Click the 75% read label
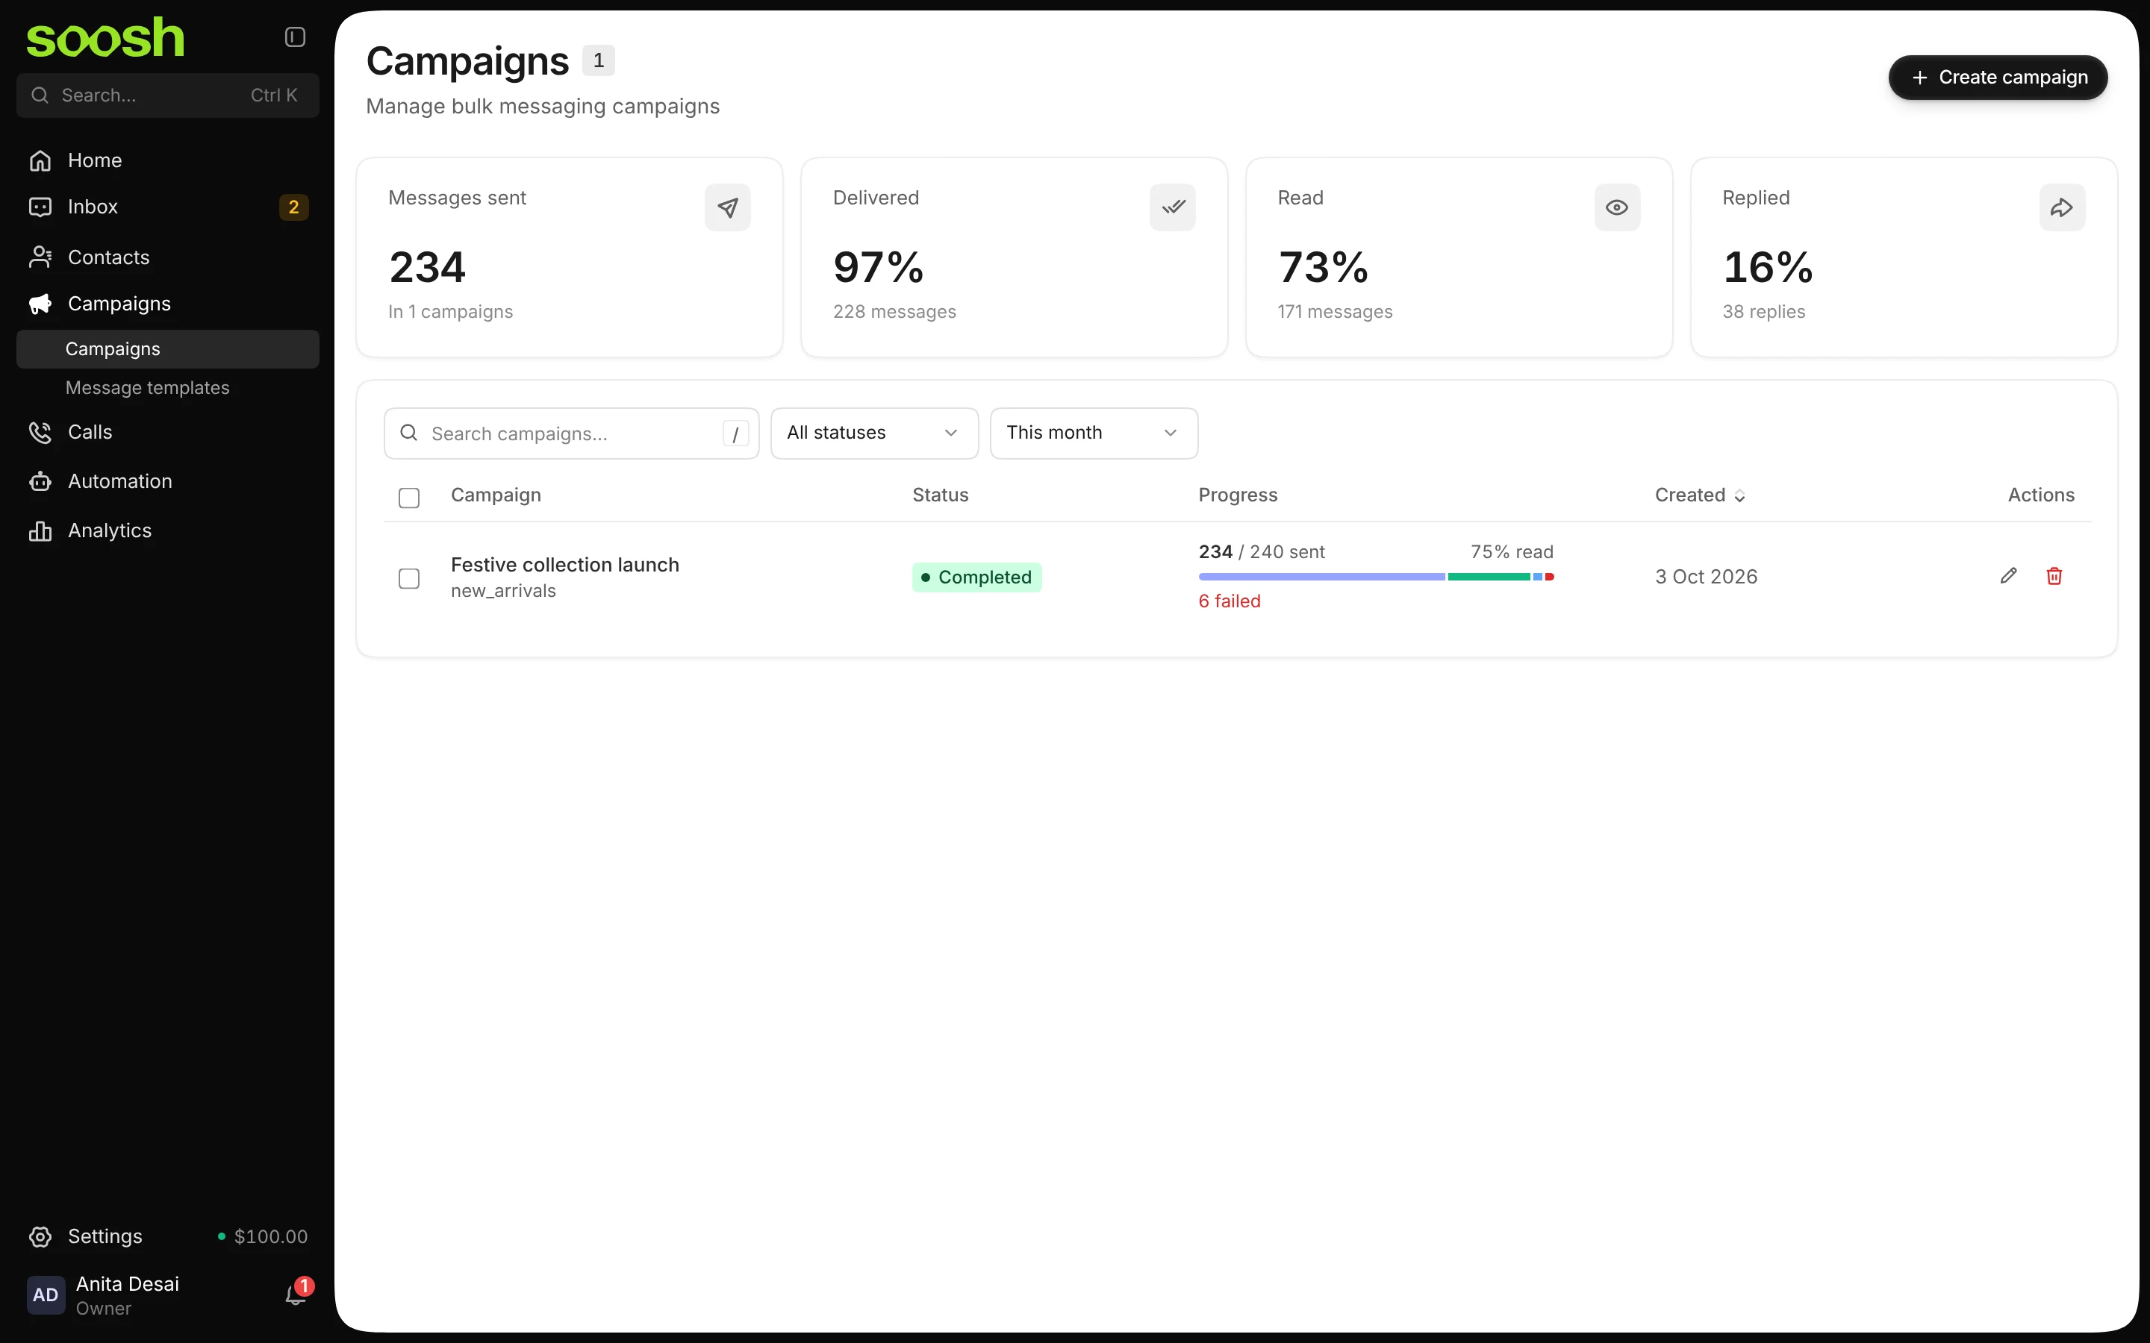The height and width of the screenshot is (1343, 2150). [x=1512, y=551]
